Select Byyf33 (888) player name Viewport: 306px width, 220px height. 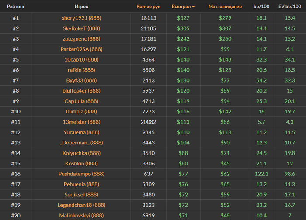pos(81,80)
